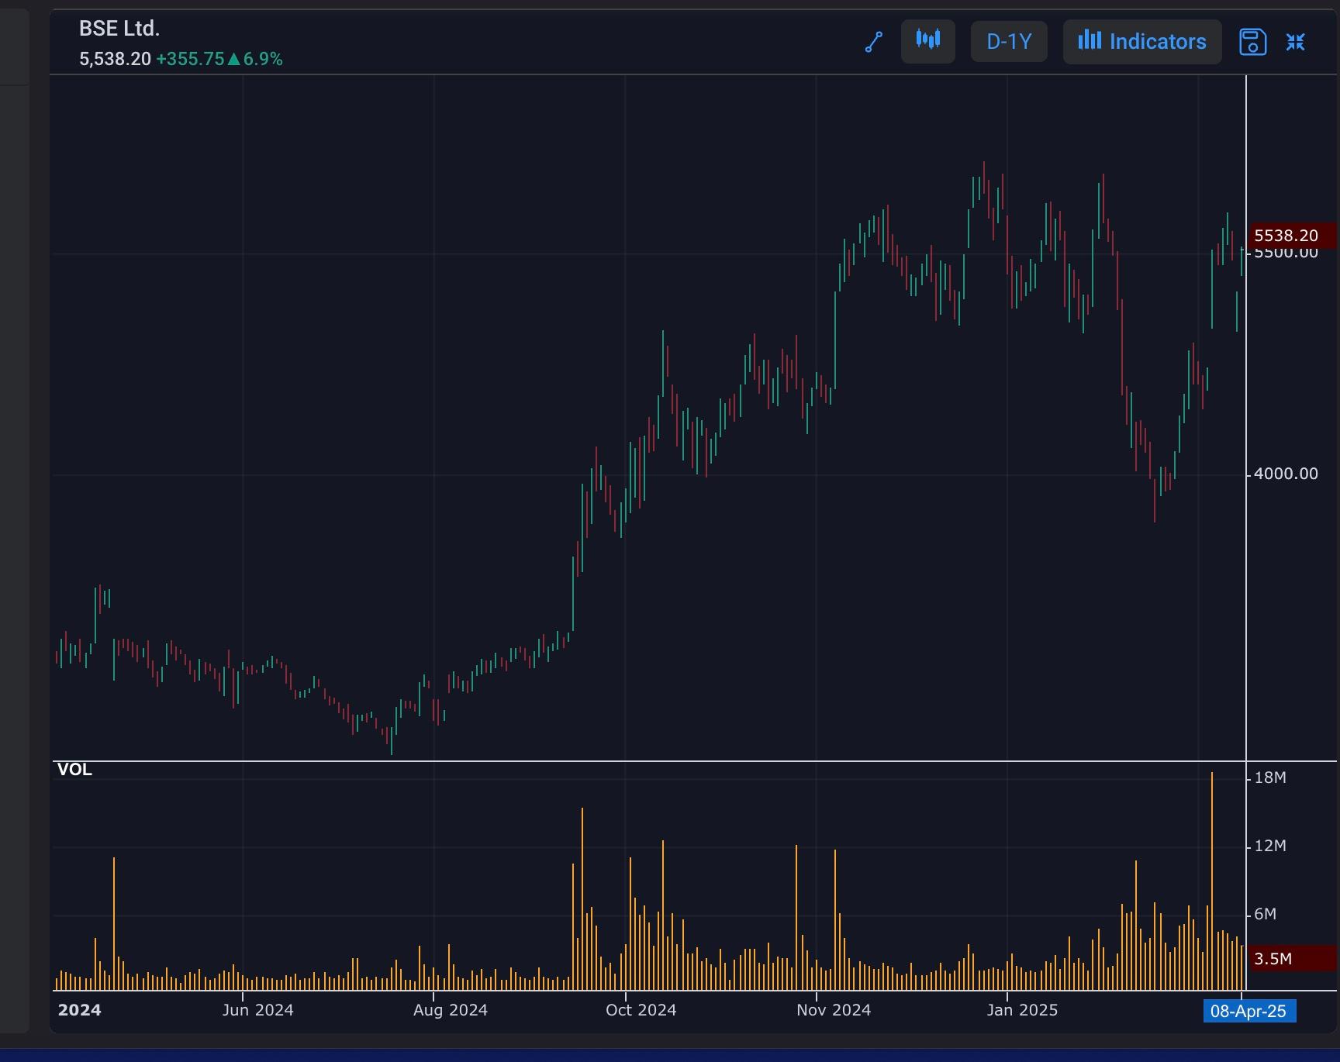
Task: Click the 2024 label at the axis start
Action: click(x=79, y=1010)
